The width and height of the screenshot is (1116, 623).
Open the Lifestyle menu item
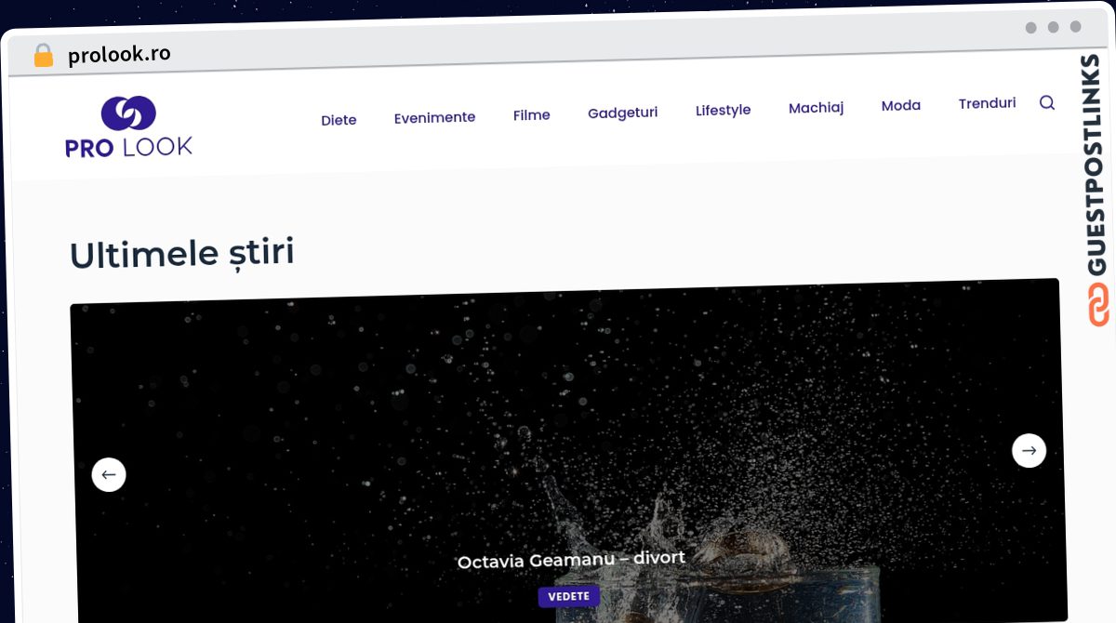(723, 110)
